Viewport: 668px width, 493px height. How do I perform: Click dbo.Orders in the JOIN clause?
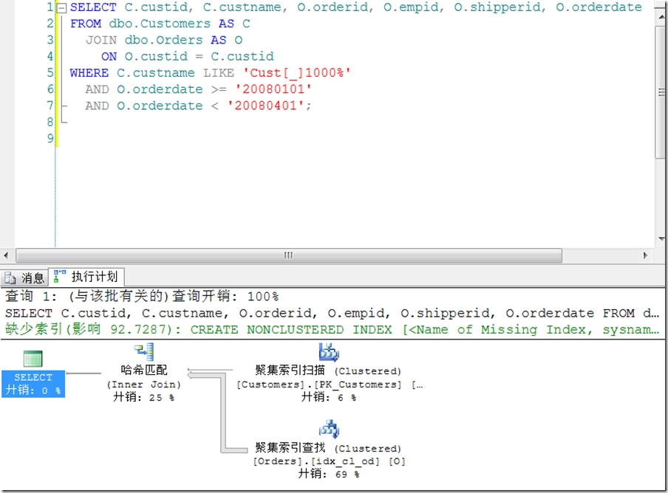(x=163, y=40)
